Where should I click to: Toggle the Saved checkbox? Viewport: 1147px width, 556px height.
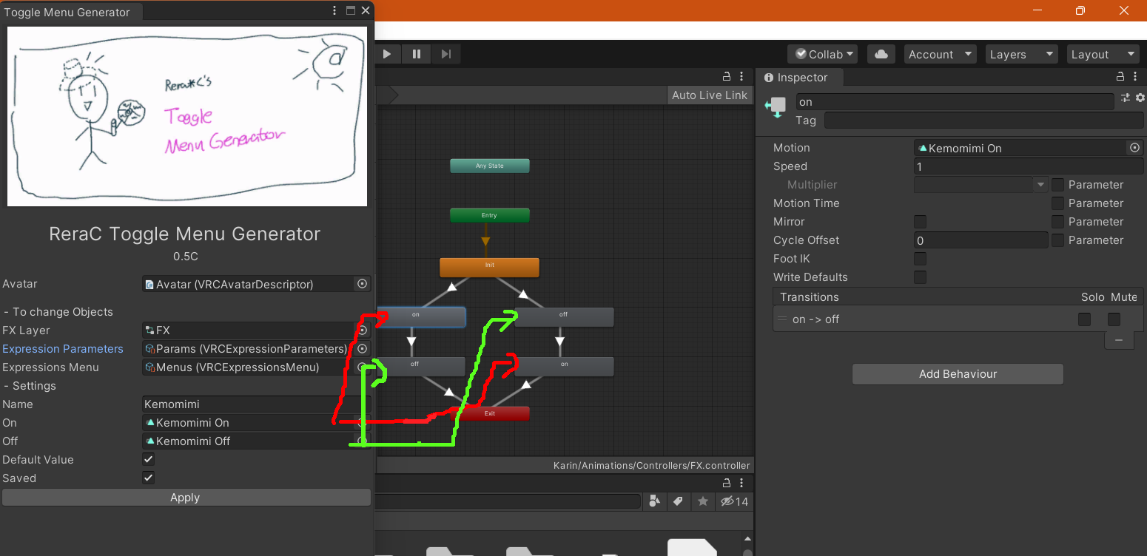[x=149, y=478]
